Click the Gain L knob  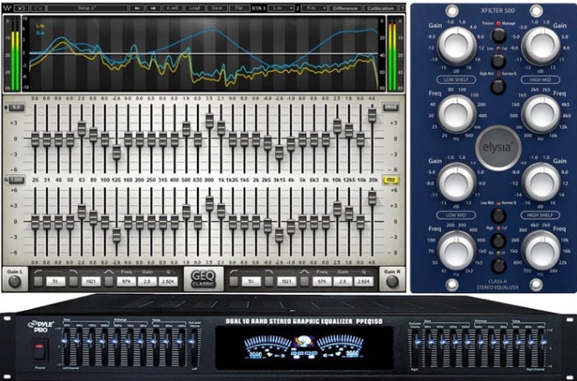point(15,282)
